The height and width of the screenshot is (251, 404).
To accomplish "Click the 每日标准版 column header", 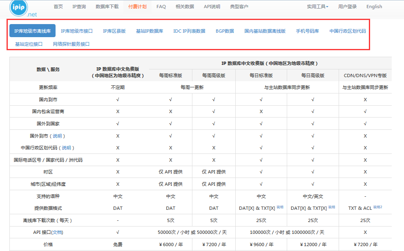I will click(x=261, y=76).
